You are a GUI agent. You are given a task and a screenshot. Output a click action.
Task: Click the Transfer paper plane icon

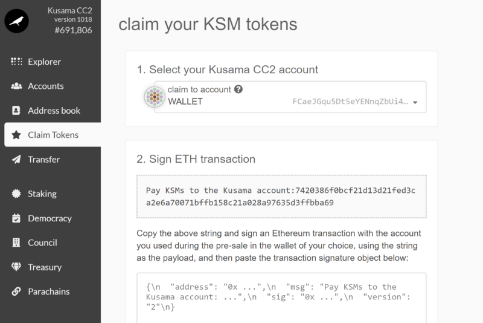[16, 159]
